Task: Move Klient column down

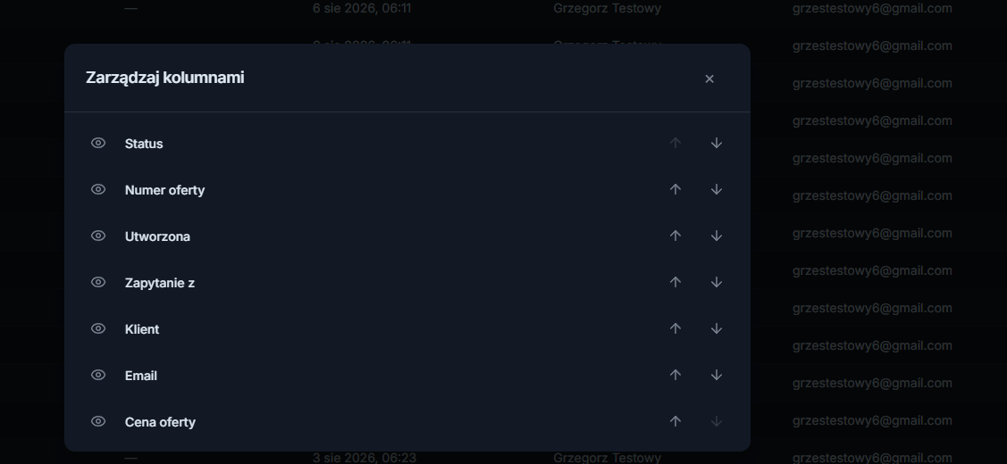Action: click(x=717, y=328)
